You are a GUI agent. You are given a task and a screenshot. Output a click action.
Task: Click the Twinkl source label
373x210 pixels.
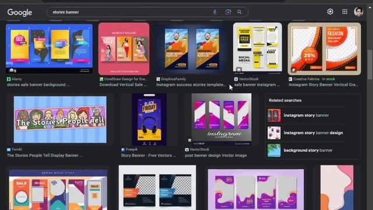(17, 149)
